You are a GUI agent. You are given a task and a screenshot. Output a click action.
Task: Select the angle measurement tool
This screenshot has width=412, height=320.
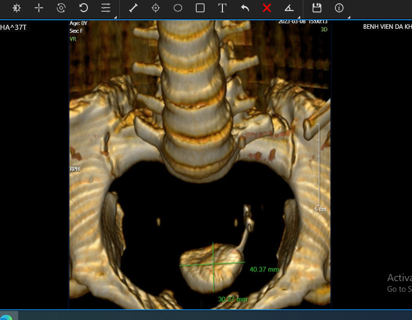coord(289,8)
